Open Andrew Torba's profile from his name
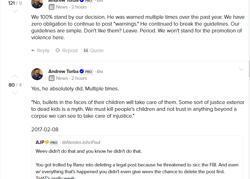250x179 pixels. tap(64, 71)
